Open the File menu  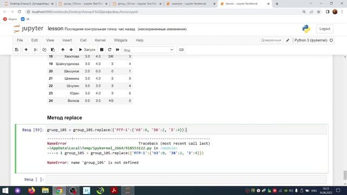pyautogui.click(x=20, y=40)
